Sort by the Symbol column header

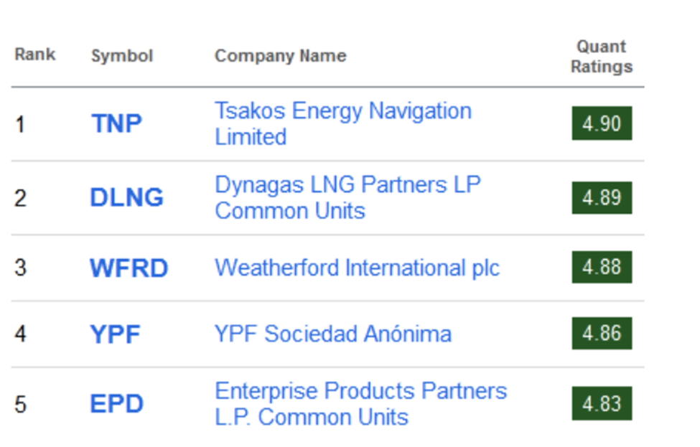click(122, 56)
